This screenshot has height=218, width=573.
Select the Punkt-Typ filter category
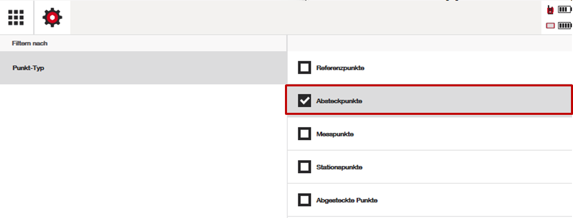(28, 68)
